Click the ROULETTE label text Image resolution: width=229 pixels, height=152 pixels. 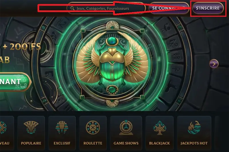pos(93,143)
